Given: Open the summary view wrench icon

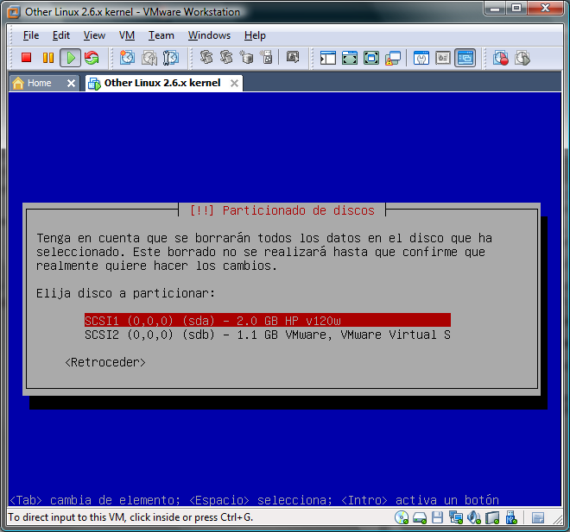Looking at the screenshot, I should pos(421,58).
